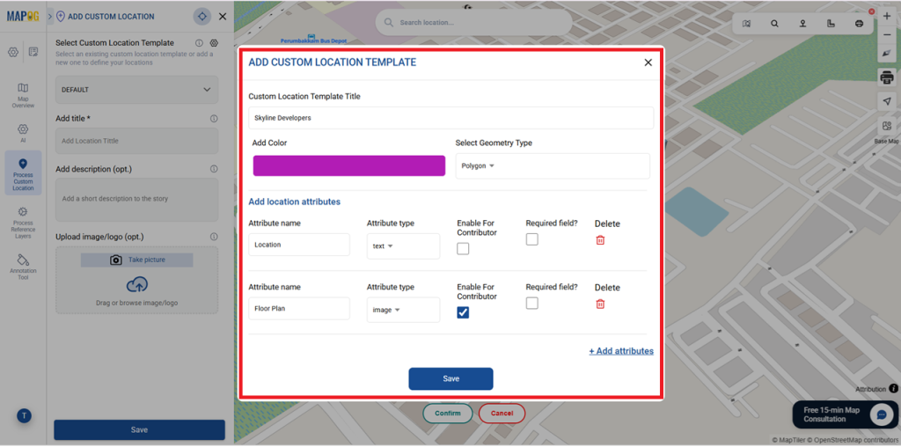Open template settings gear beside the info icon
901x447 pixels.
214,43
